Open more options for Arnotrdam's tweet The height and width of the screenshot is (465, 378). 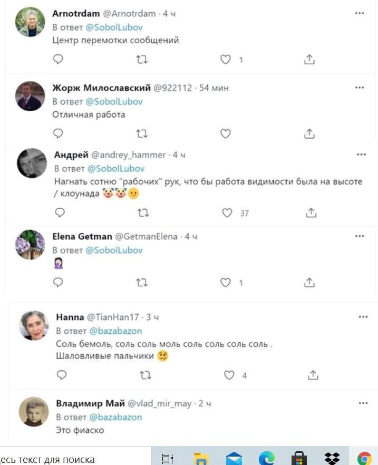[360, 14]
